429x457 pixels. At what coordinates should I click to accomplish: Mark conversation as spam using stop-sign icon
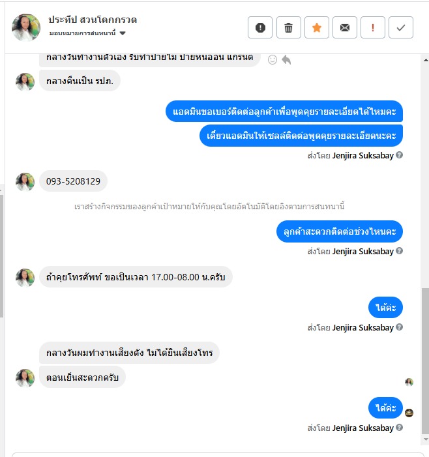pyautogui.click(x=260, y=27)
